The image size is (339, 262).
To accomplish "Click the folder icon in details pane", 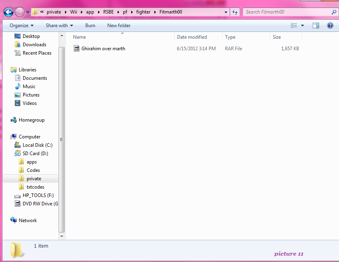I will pyautogui.click(x=17, y=250).
